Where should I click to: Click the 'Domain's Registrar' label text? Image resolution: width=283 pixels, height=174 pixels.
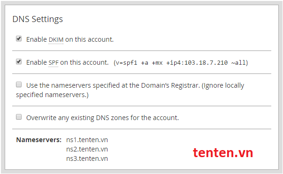[170, 85]
